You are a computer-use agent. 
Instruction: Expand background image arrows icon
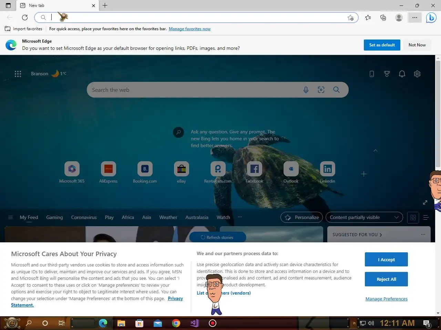(x=425, y=202)
